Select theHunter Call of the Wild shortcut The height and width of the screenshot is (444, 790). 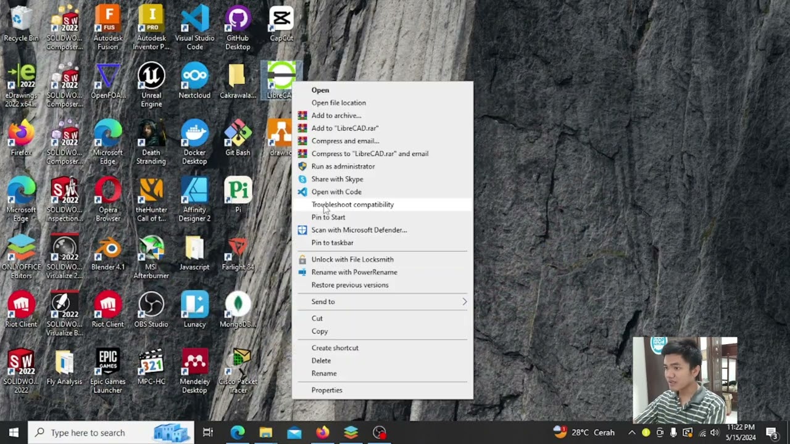(x=151, y=200)
